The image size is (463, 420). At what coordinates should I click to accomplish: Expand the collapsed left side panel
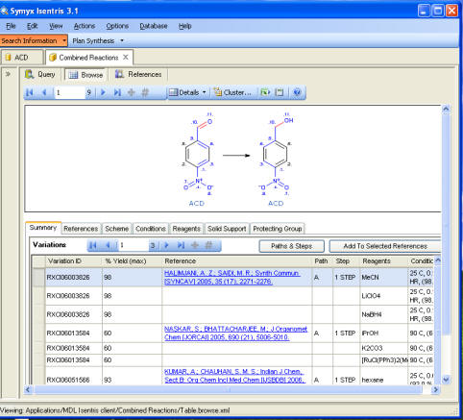(x=8, y=74)
